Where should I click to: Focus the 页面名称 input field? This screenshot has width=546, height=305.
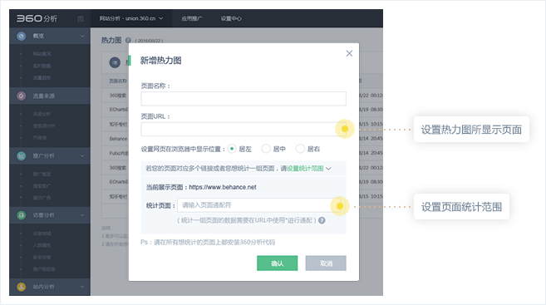pyautogui.click(x=243, y=99)
